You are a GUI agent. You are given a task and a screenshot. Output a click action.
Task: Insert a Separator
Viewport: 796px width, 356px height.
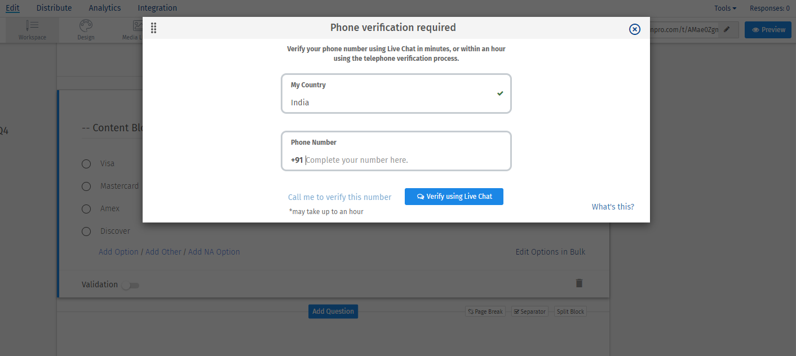coord(529,310)
